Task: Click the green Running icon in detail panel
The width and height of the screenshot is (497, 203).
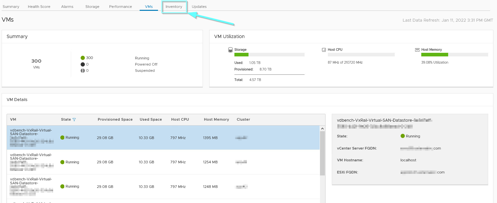Action: (x=403, y=136)
